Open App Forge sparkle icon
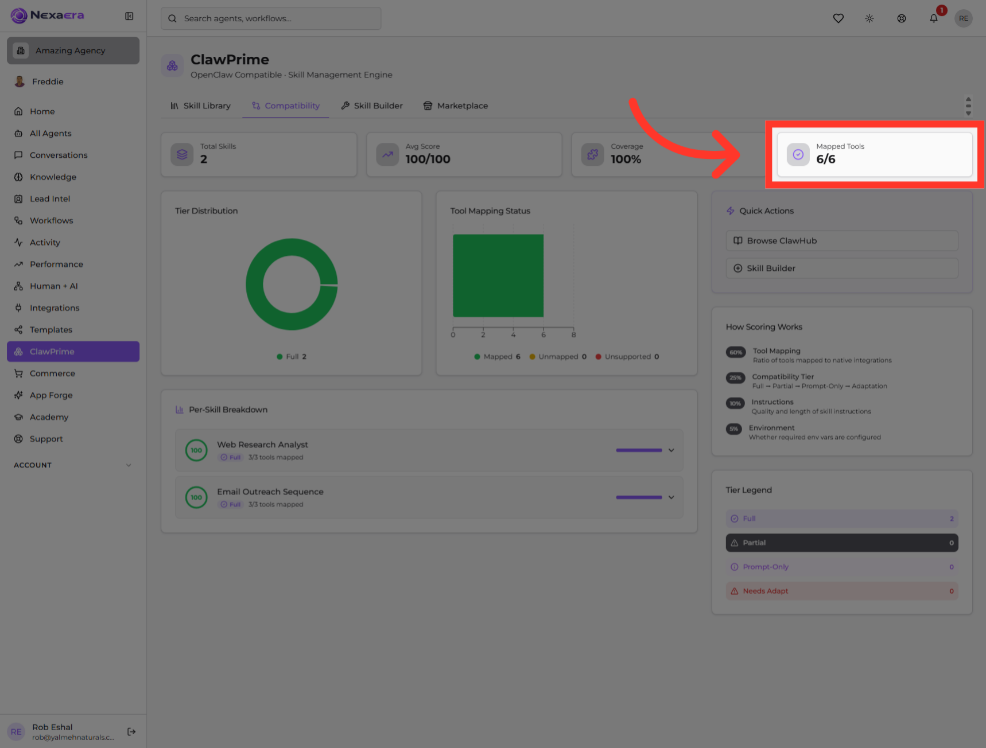 click(x=18, y=395)
